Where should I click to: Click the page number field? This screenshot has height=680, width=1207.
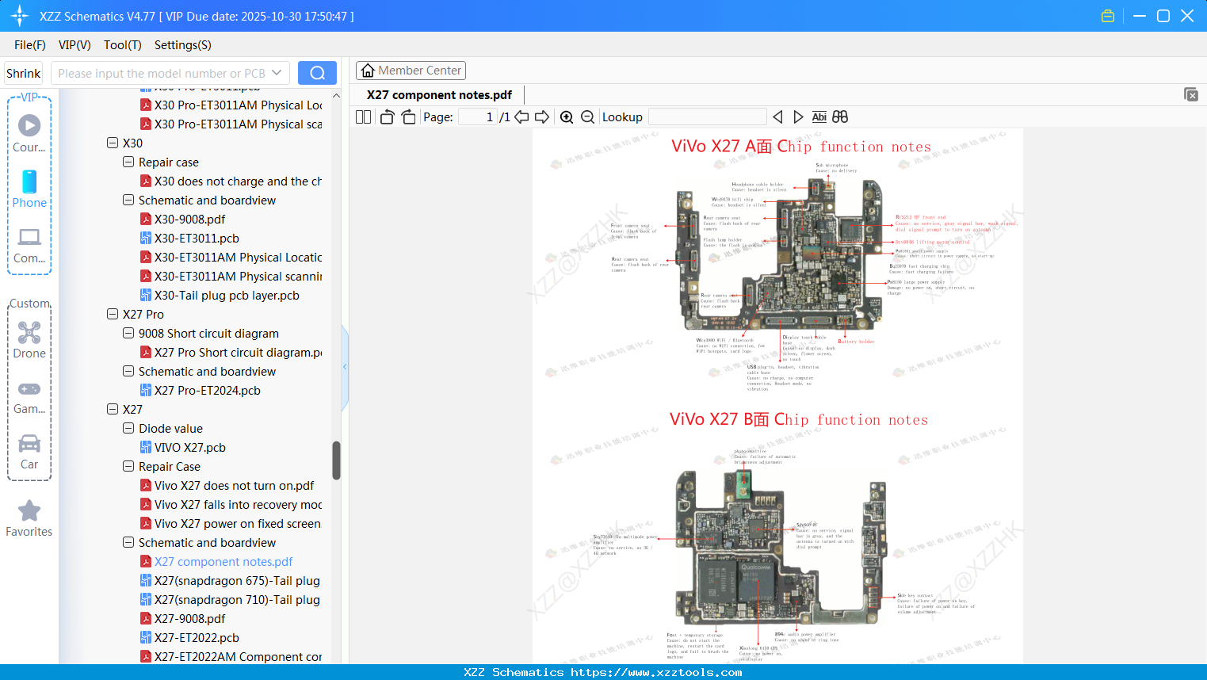coord(477,117)
